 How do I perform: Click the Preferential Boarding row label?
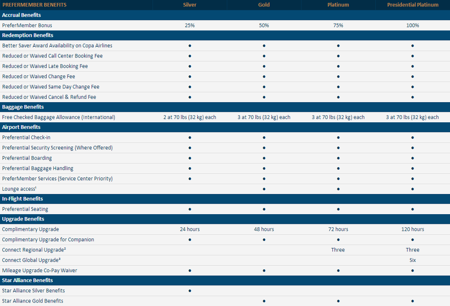coord(27,158)
